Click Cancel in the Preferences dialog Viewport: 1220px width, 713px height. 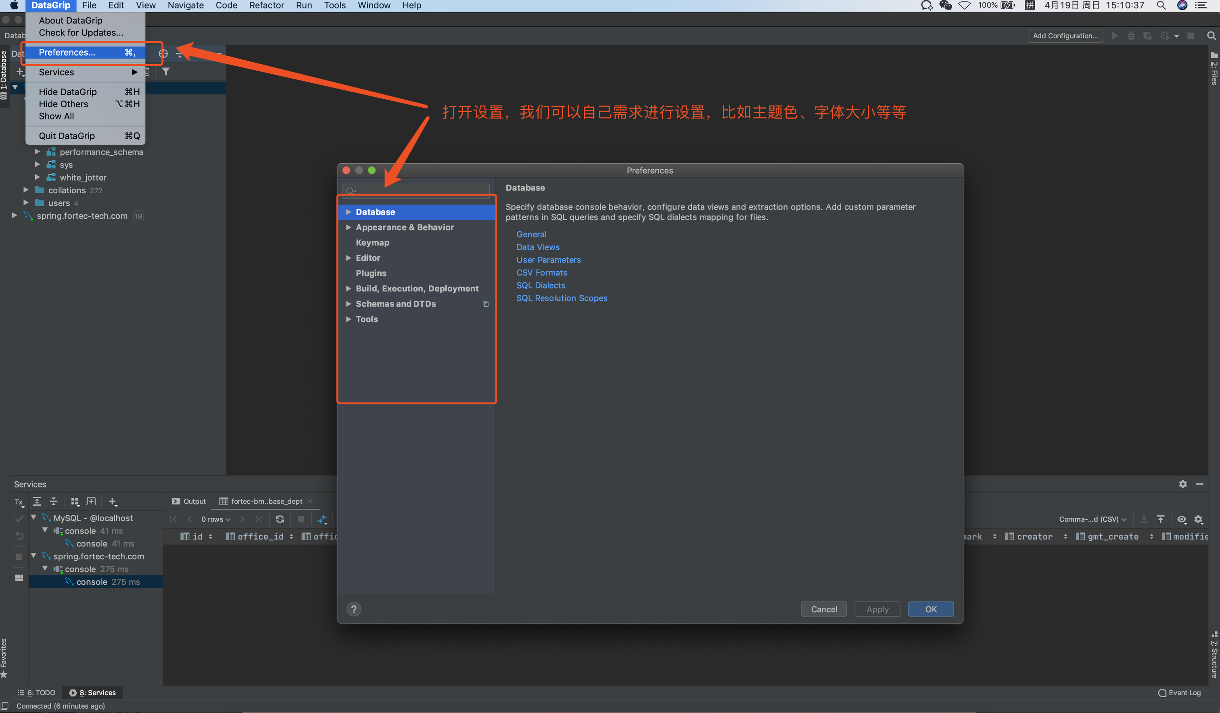pos(823,609)
